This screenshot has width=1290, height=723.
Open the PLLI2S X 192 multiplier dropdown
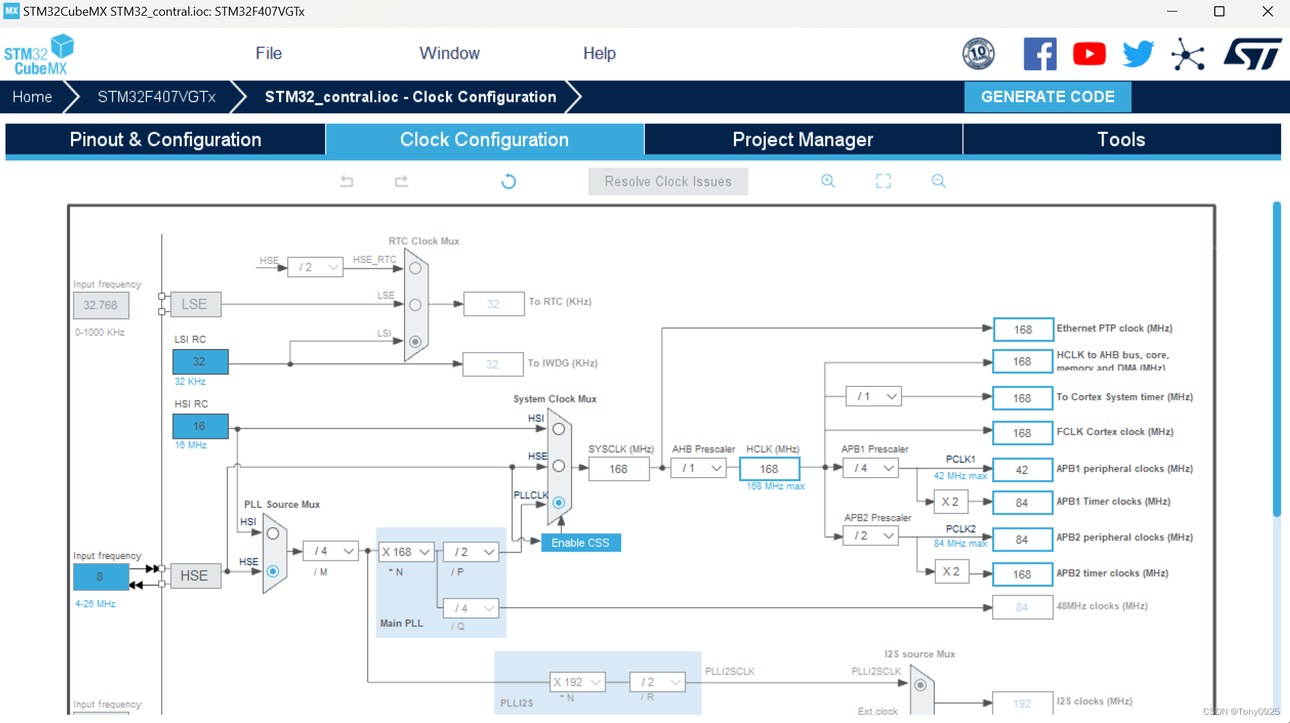(578, 682)
